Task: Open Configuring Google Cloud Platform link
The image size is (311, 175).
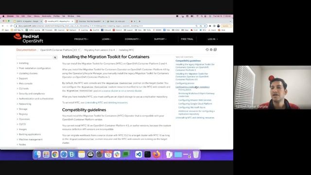Action: click(195, 104)
